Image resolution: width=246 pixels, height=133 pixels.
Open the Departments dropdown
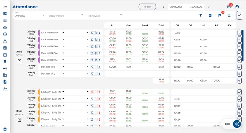[66, 15]
